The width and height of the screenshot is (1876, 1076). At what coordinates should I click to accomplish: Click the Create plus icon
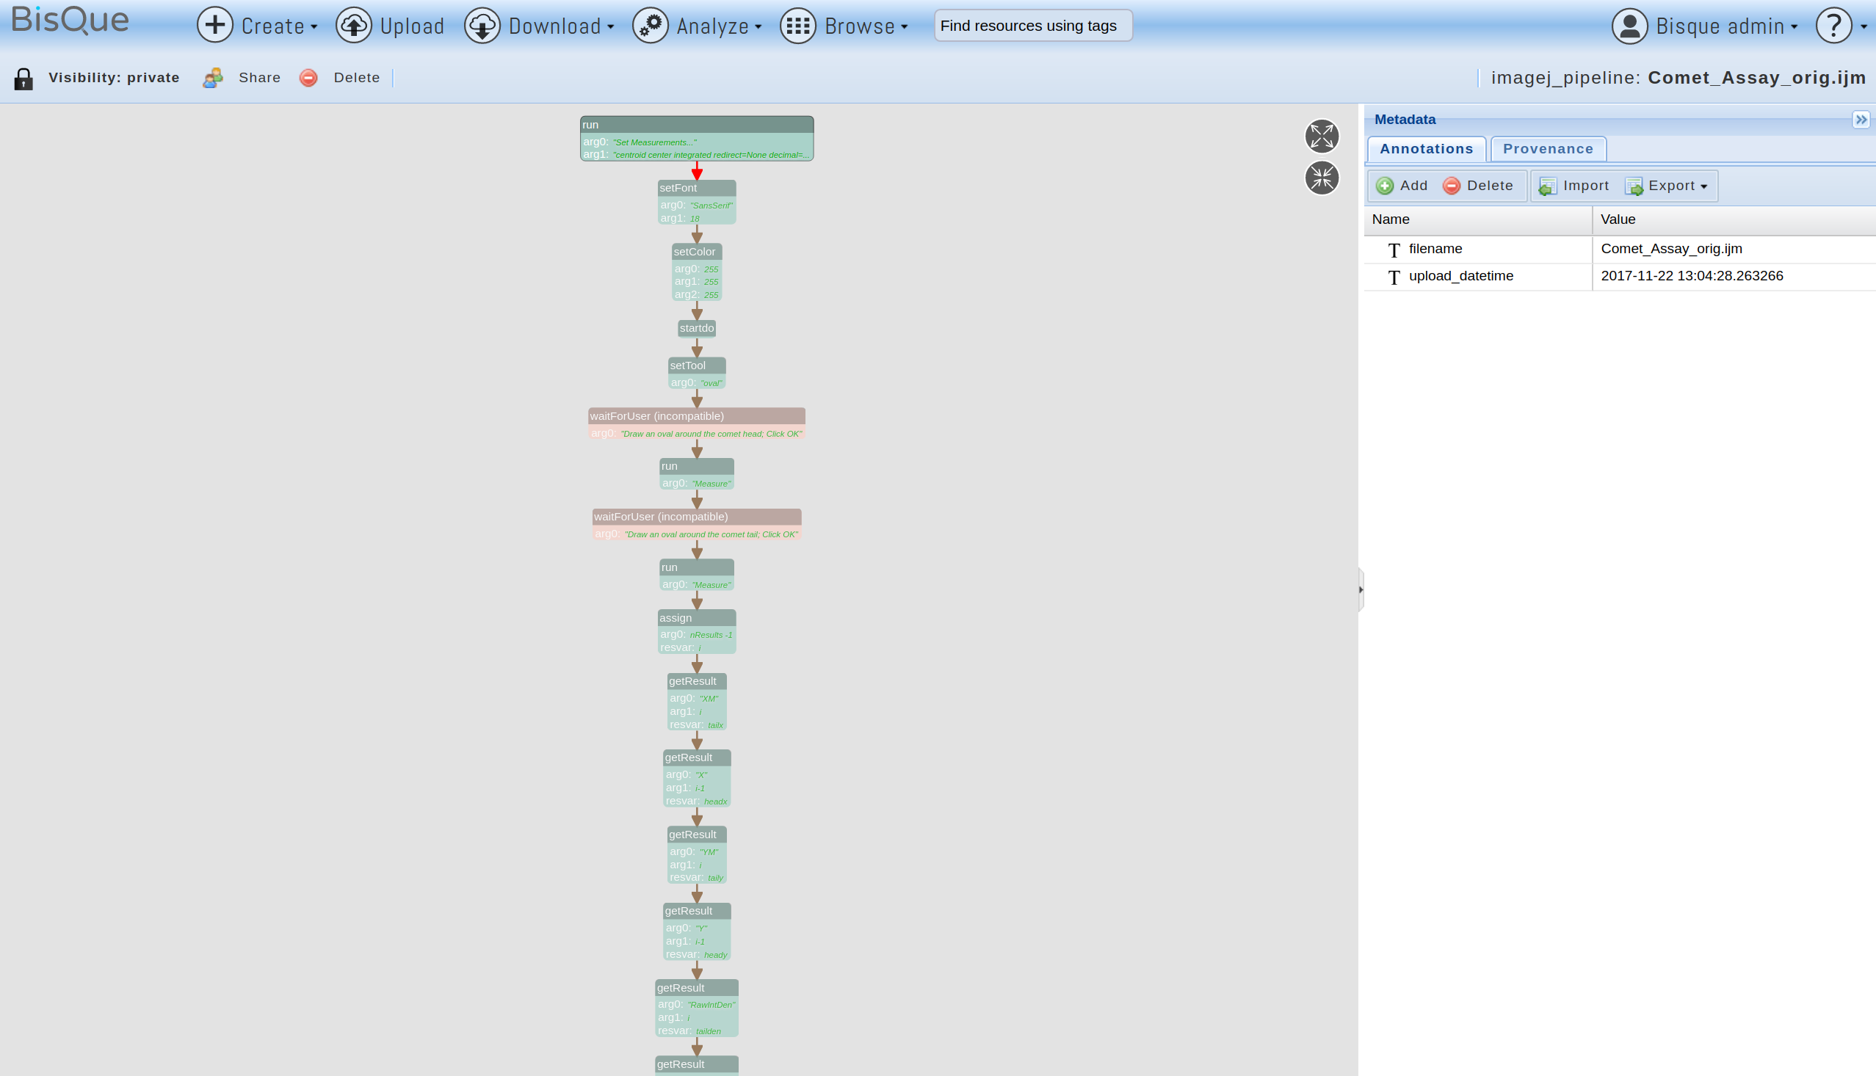[215, 26]
